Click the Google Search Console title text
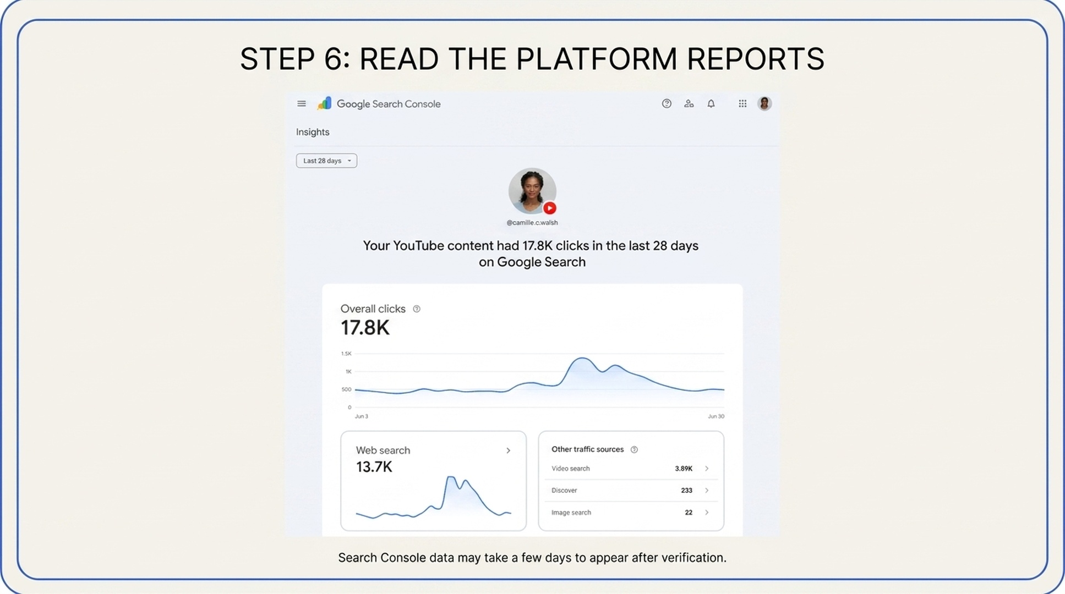 coord(389,104)
